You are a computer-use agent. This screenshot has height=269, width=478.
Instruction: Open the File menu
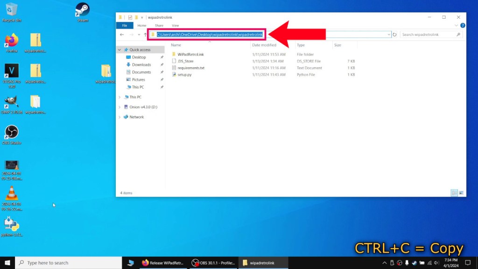(125, 25)
